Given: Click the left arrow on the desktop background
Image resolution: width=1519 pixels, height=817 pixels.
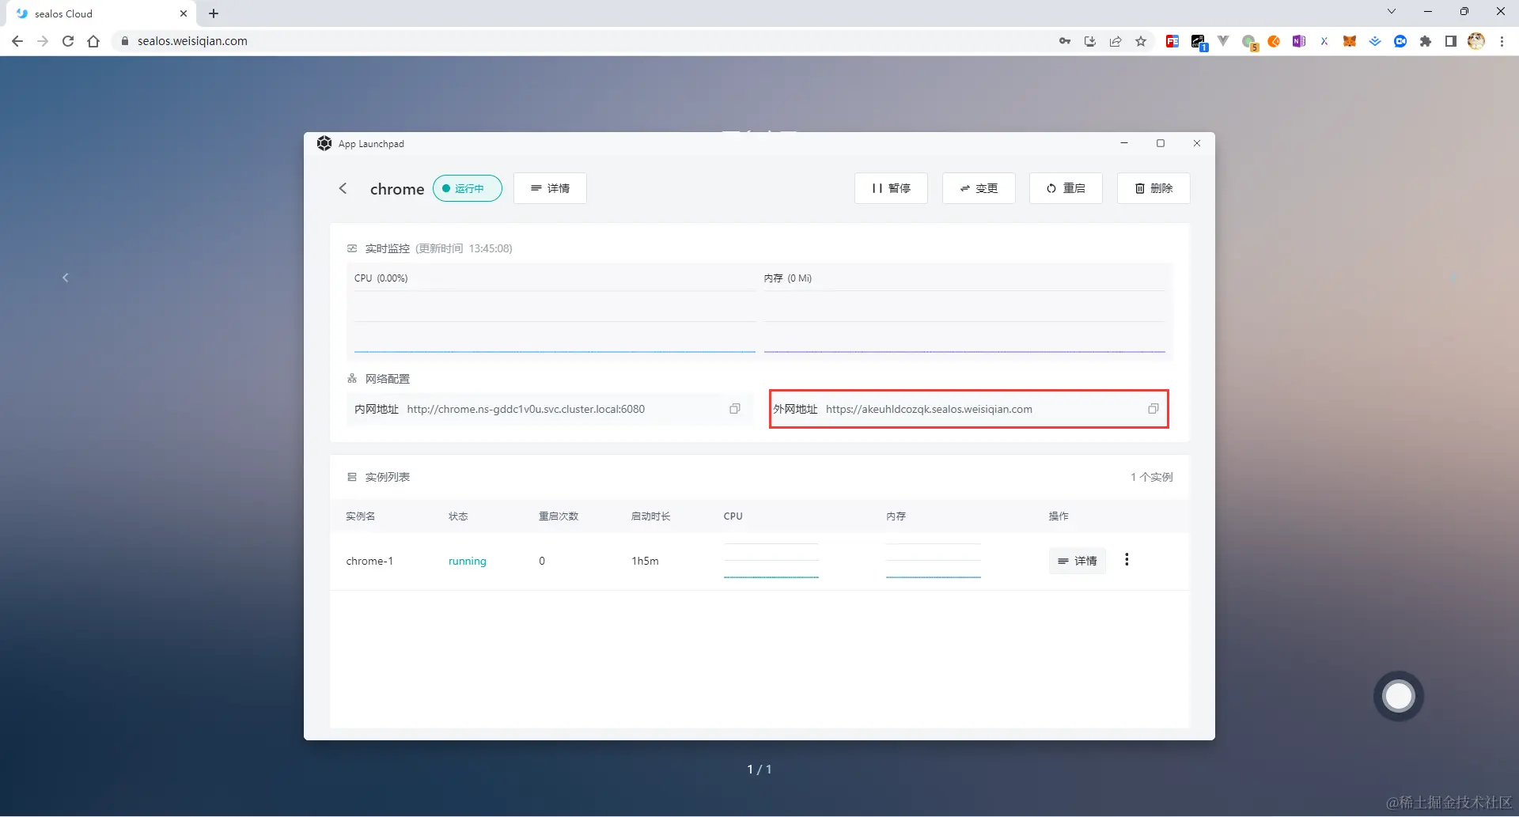Looking at the screenshot, I should [66, 278].
